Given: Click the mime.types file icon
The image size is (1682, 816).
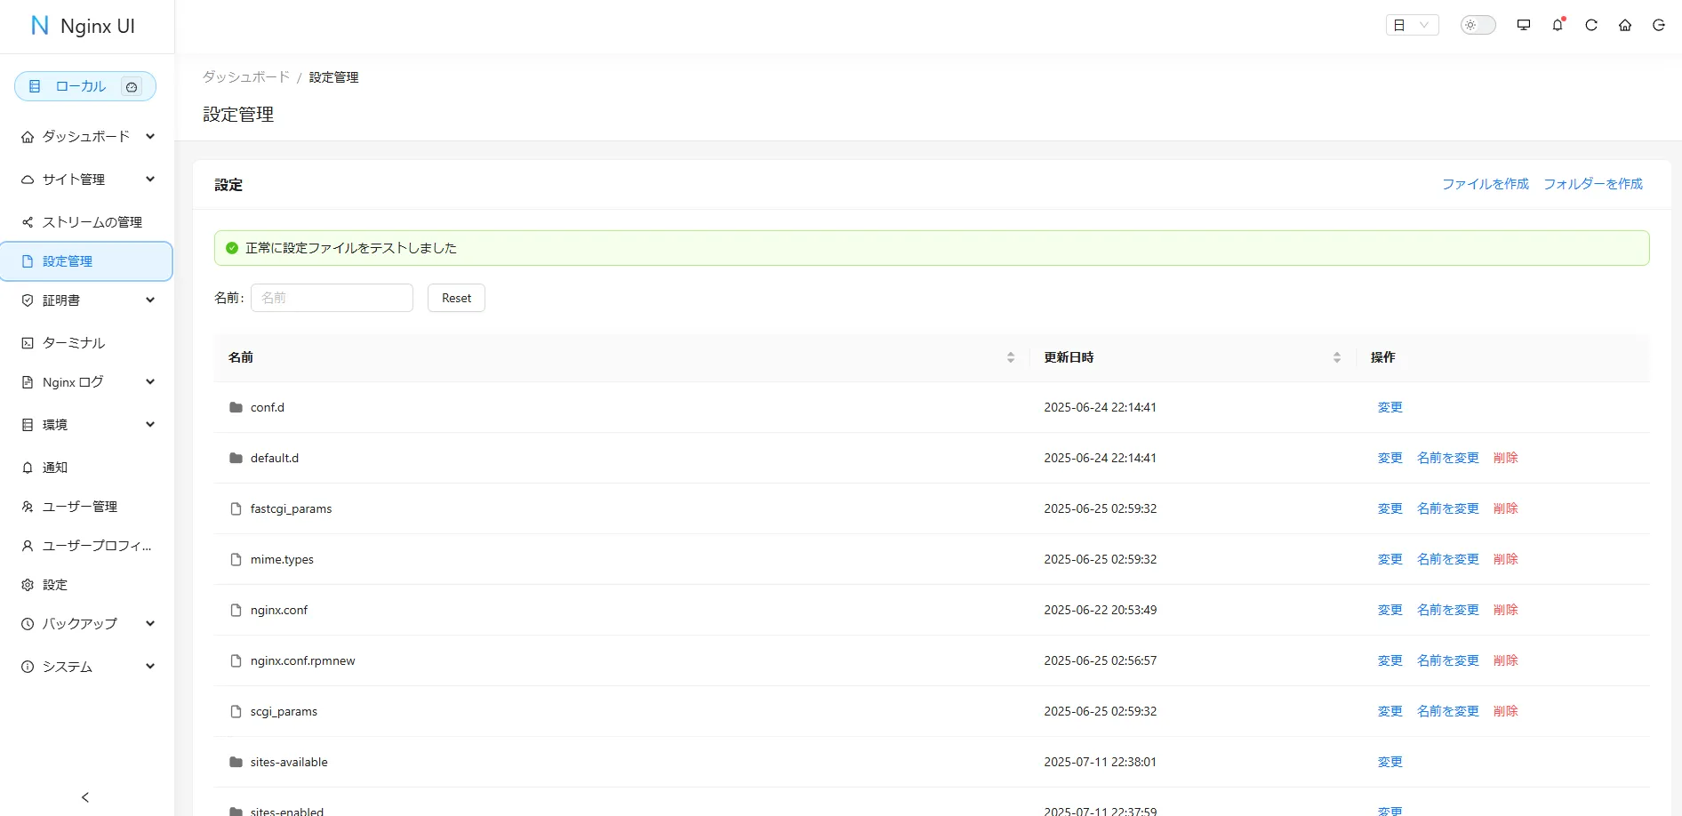Looking at the screenshot, I should click(x=236, y=559).
